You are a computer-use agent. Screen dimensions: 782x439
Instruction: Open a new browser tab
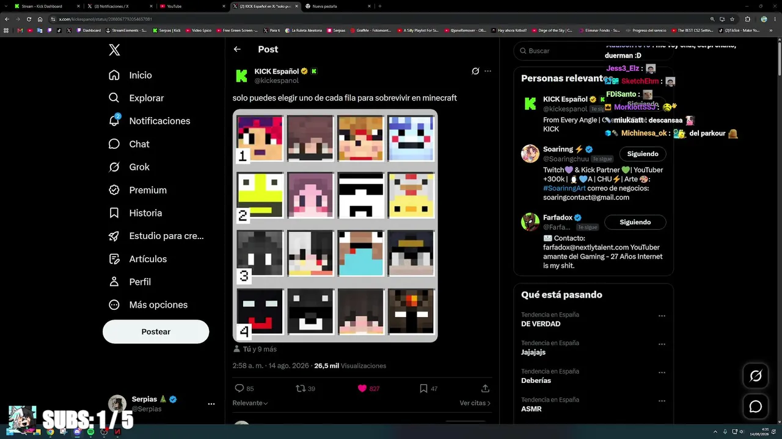380,6
